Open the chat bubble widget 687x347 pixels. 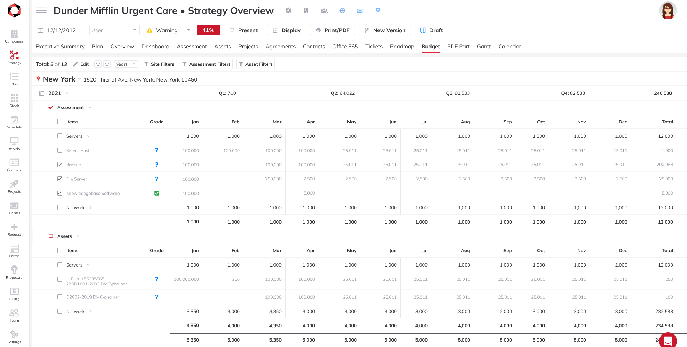[668, 341]
